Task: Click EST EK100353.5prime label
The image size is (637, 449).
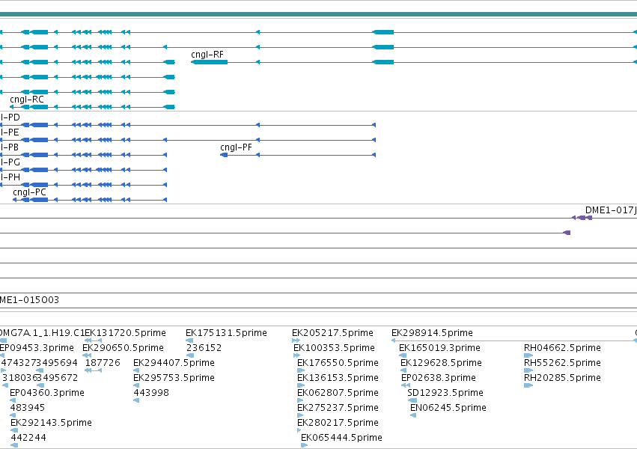Action: tap(334, 348)
